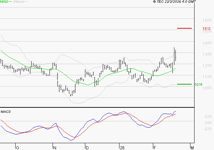Click the MACD 020 axis value
Image resolution: width=214 pixels, height=150 pixels.
pyautogui.click(x=208, y=117)
